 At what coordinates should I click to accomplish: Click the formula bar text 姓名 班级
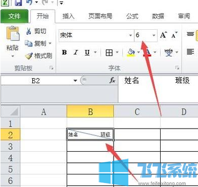tap(157, 81)
